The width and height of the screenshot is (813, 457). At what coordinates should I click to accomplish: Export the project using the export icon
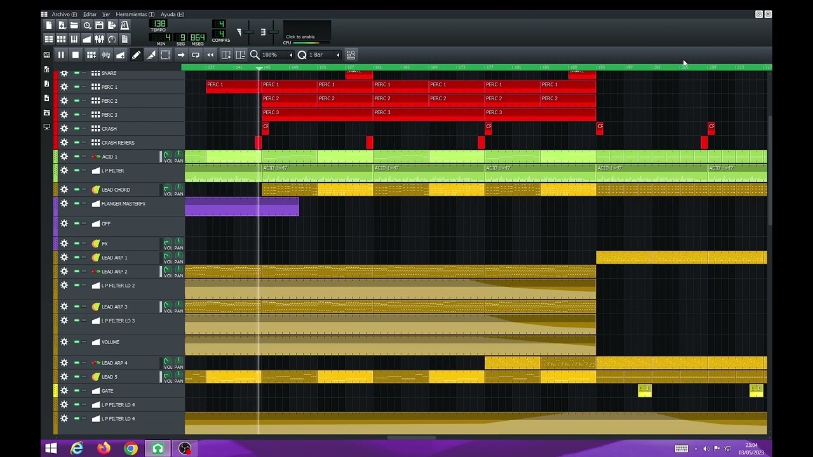(x=112, y=25)
